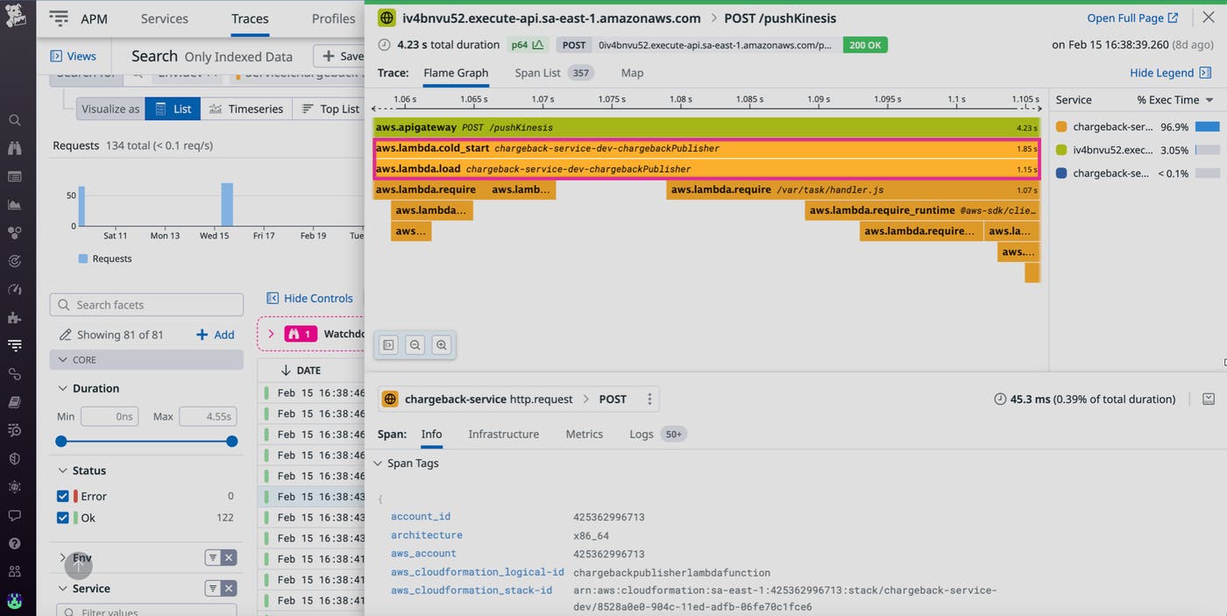The height and width of the screenshot is (616, 1227).
Task: Switch to the Span List tab
Action: click(x=537, y=73)
